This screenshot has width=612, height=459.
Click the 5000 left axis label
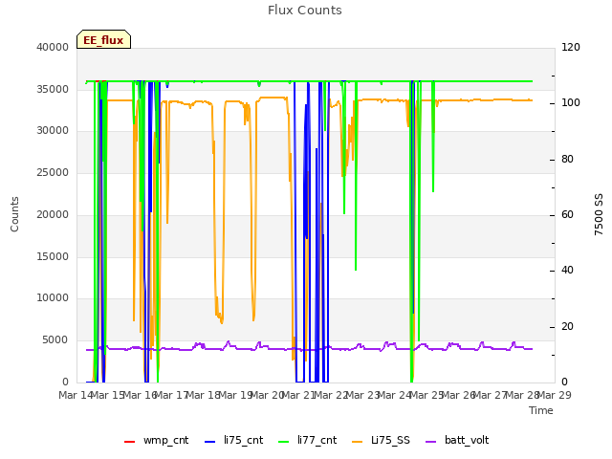pos(55,340)
